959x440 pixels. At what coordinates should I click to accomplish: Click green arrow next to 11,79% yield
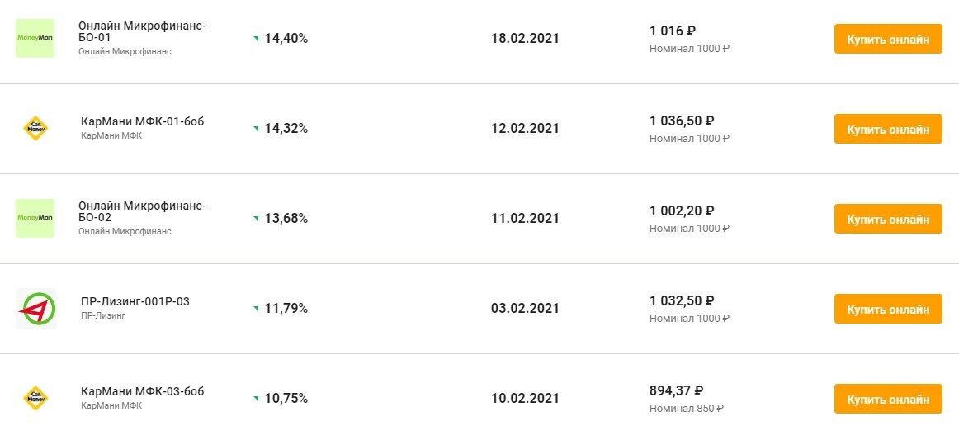(x=256, y=309)
